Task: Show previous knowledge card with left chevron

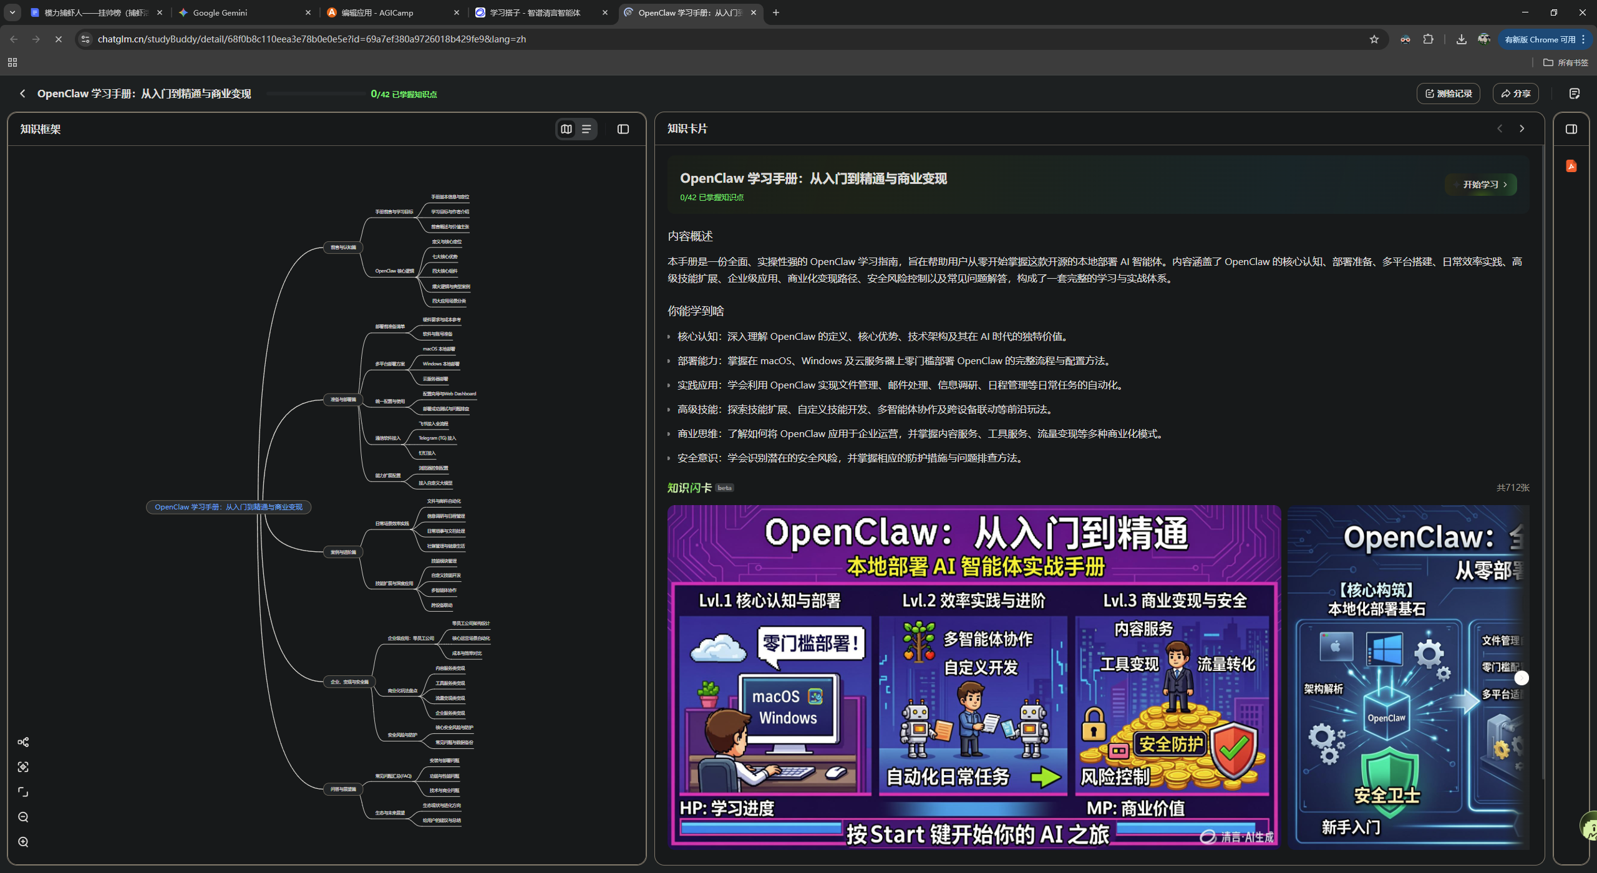Action: tap(1500, 128)
